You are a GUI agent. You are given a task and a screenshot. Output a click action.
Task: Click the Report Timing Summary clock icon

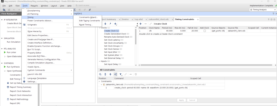[8, 87]
